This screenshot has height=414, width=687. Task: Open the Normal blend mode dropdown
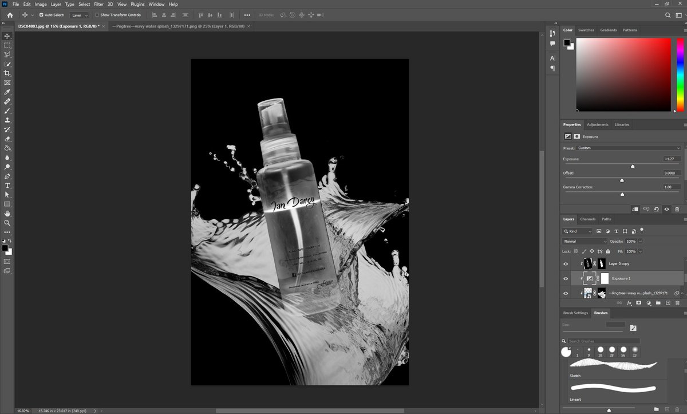click(585, 241)
